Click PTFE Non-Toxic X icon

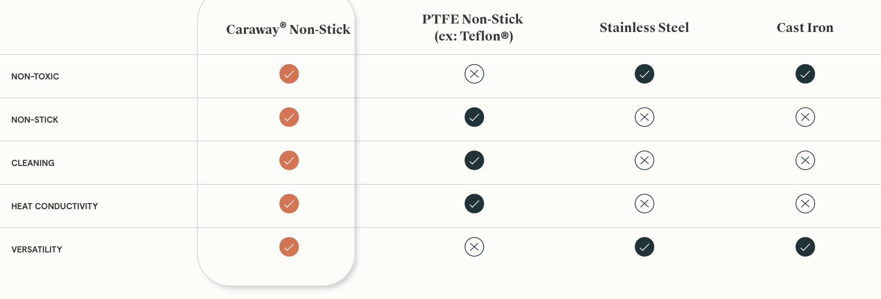474,74
